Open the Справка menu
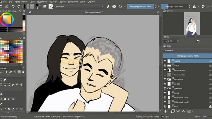The width and height of the screenshot is (212, 119). (91, 2)
